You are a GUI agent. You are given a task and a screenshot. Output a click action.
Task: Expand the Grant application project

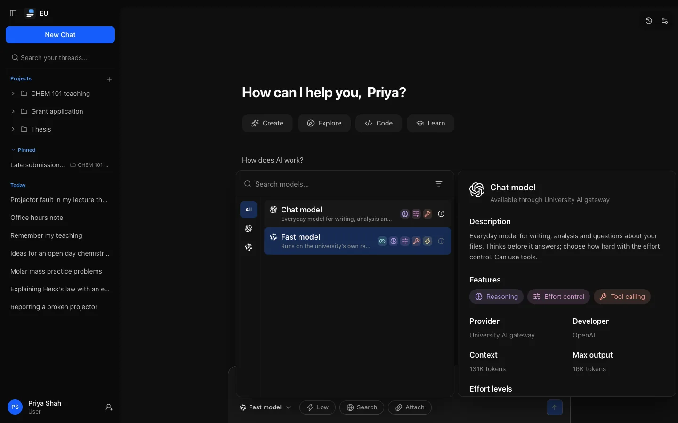click(x=13, y=111)
